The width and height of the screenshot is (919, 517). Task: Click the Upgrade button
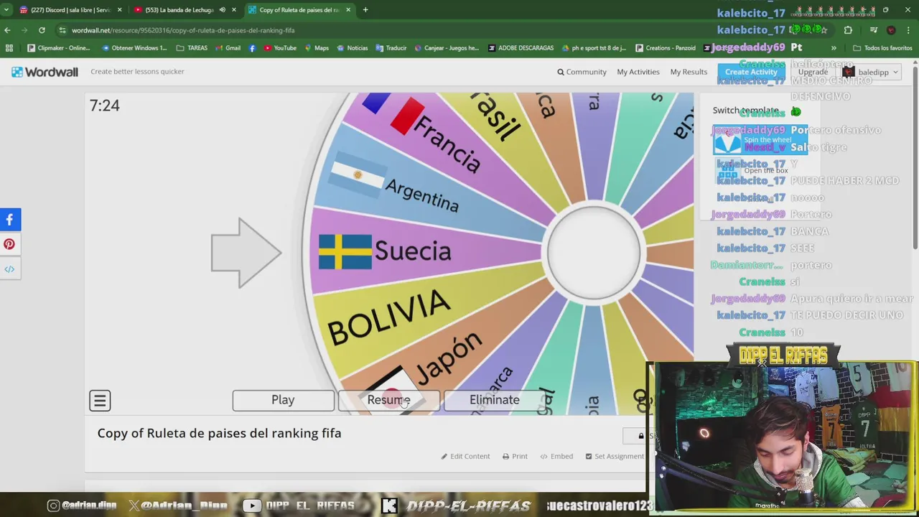point(813,72)
